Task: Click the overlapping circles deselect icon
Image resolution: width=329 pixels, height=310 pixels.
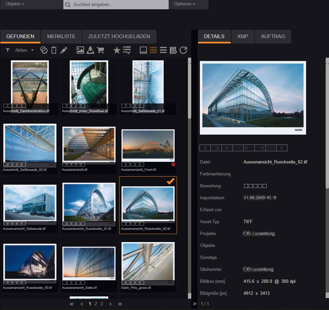Action: tap(44, 50)
